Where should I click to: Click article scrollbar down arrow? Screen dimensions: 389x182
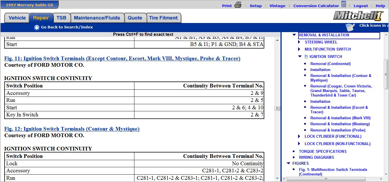tap(277, 179)
